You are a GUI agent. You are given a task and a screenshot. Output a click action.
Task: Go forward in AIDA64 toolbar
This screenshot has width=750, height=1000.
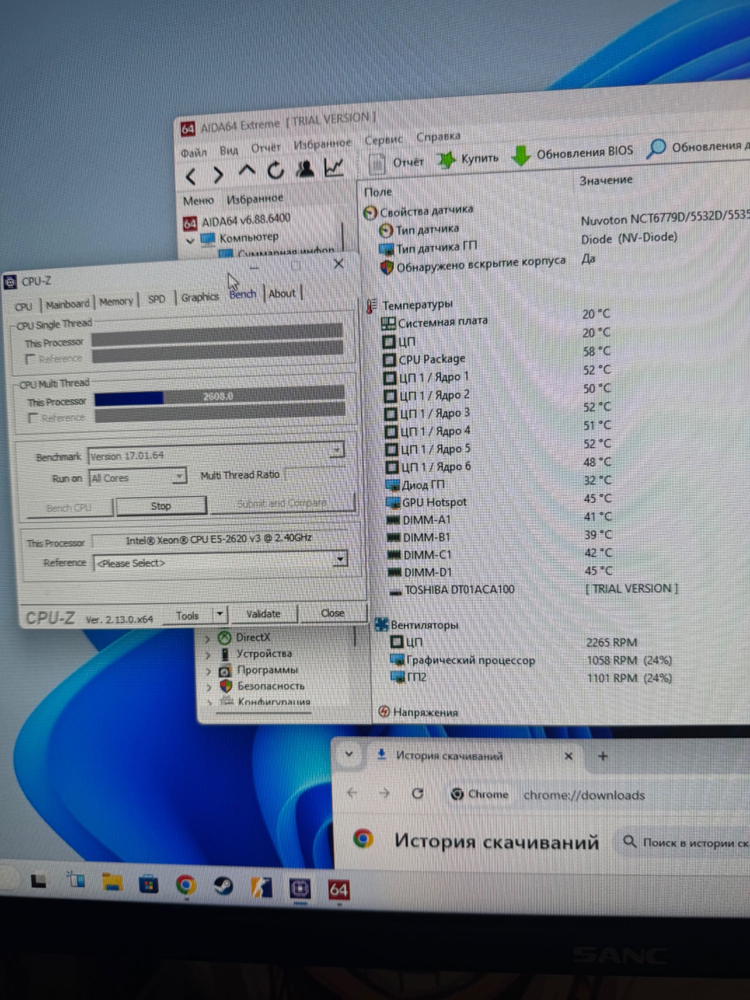tap(218, 174)
